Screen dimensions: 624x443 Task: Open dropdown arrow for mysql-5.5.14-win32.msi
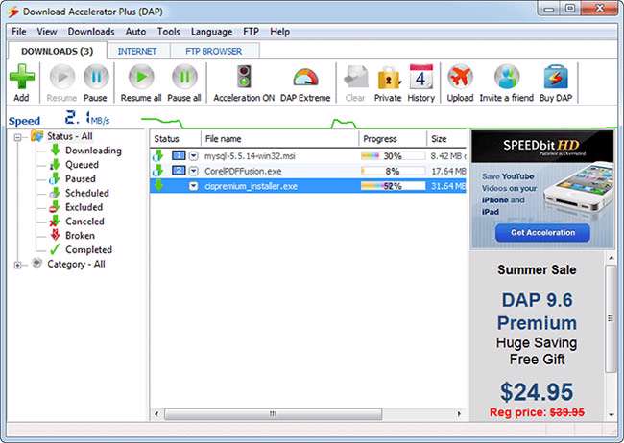[193, 156]
